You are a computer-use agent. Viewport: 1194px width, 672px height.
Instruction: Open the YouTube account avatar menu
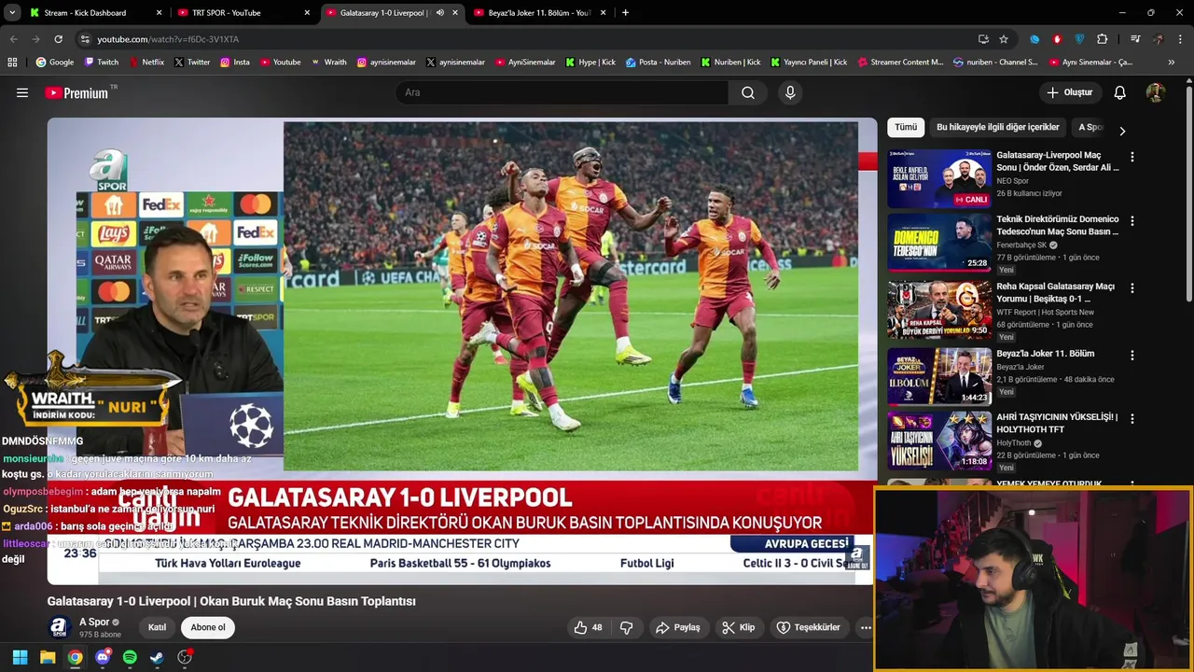pos(1155,92)
